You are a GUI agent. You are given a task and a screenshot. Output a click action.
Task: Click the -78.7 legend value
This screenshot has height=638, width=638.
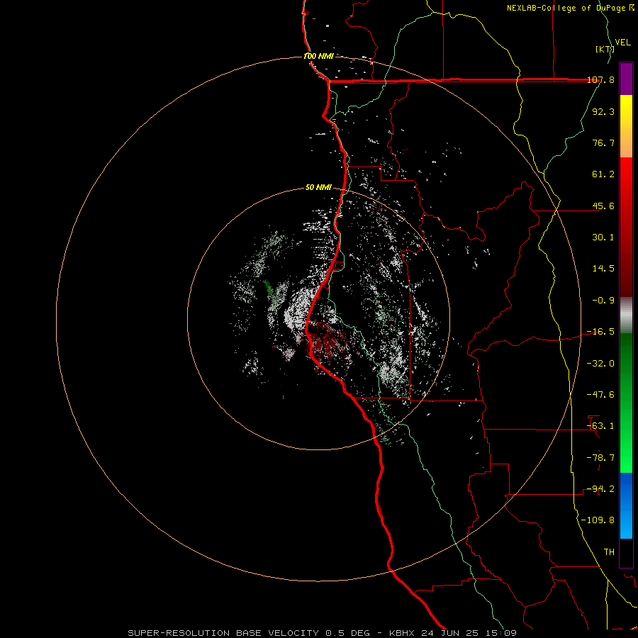tap(600, 458)
